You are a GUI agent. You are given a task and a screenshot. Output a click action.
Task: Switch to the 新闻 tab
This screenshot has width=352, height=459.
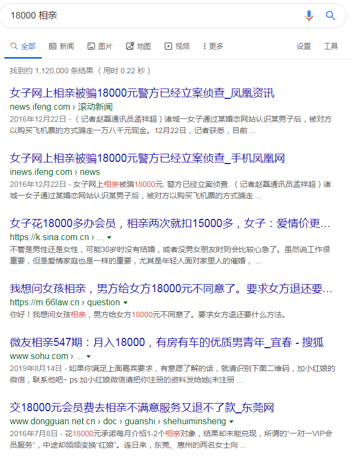pyautogui.click(x=61, y=46)
